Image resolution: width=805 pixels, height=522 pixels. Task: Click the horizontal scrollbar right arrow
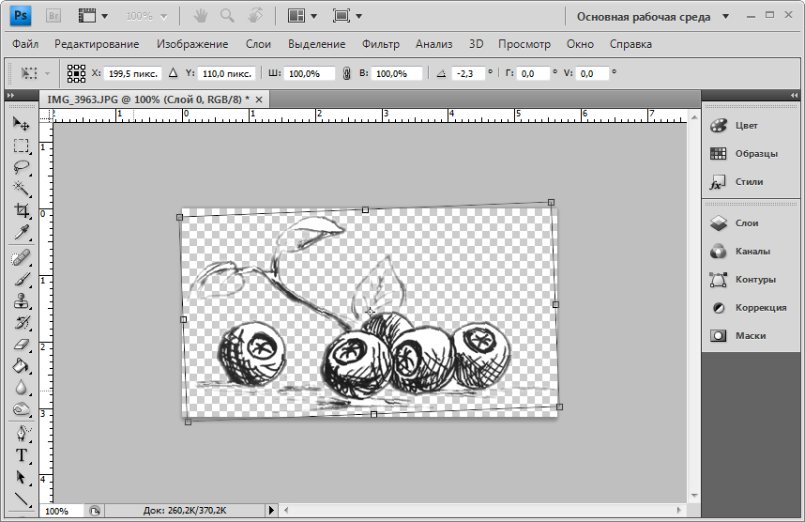tap(678, 510)
